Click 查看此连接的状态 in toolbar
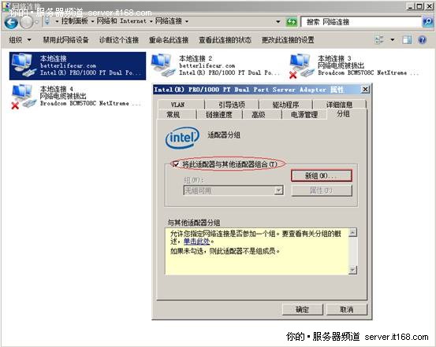This screenshot has width=436, height=347. point(225,40)
